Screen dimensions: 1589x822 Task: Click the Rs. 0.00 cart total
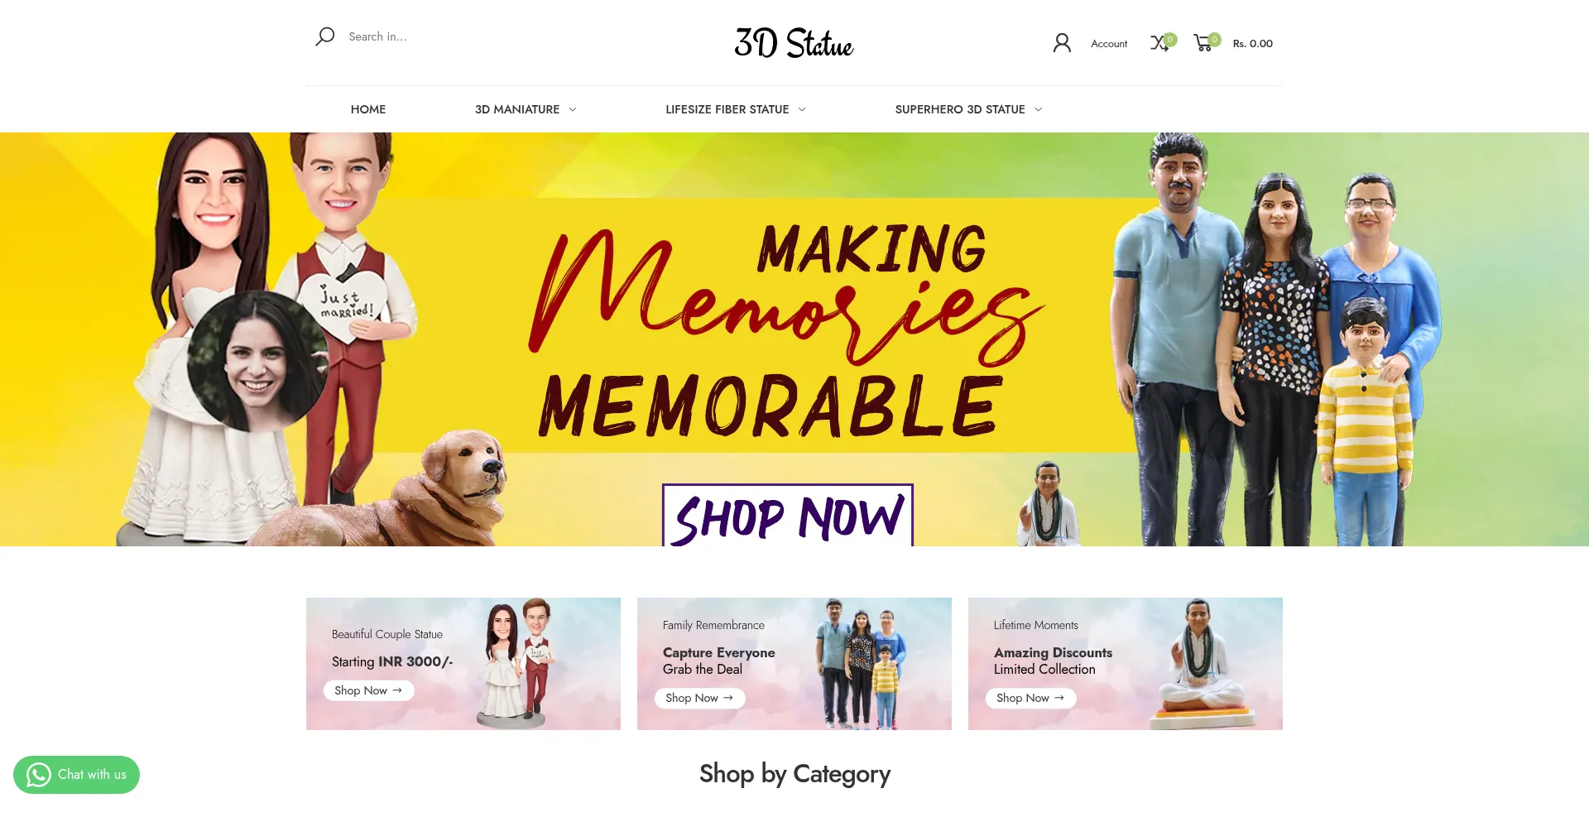[x=1252, y=44]
